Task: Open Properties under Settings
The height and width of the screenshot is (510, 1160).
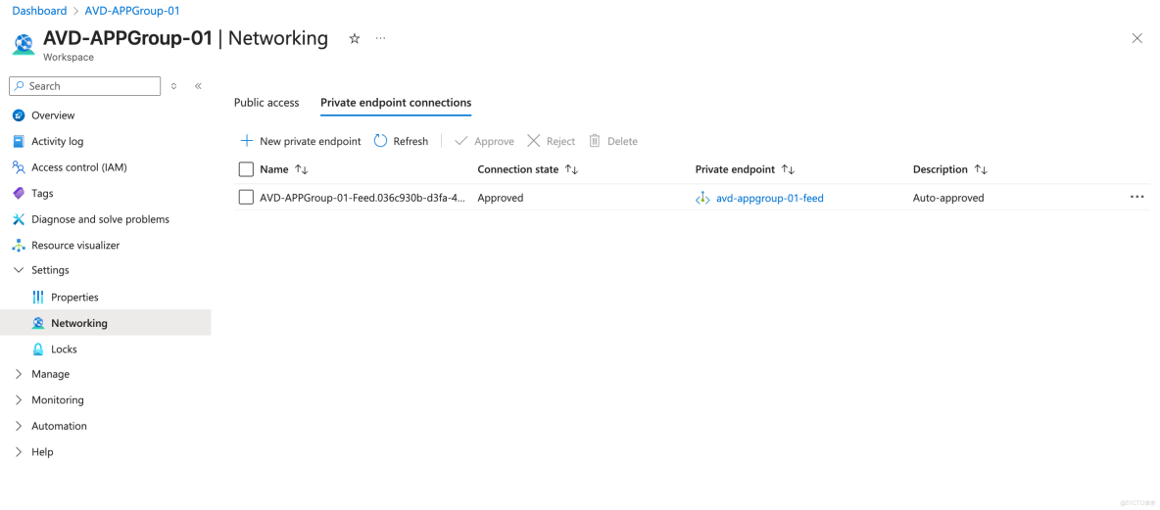Action: click(74, 298)
